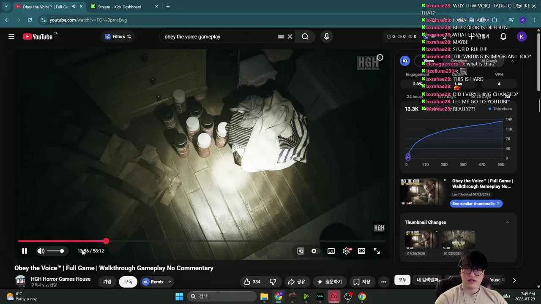Click the video title Obey the Voice

coord(114,268)
